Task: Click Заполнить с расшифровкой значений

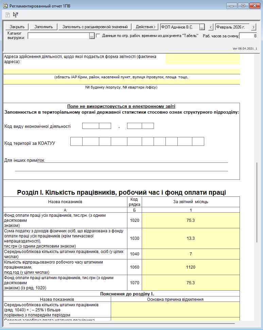Action: click(x=95, y=27)
